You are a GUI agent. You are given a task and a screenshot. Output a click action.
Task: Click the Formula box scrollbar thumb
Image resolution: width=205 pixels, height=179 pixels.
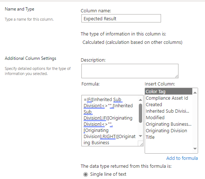coord(140,113)
